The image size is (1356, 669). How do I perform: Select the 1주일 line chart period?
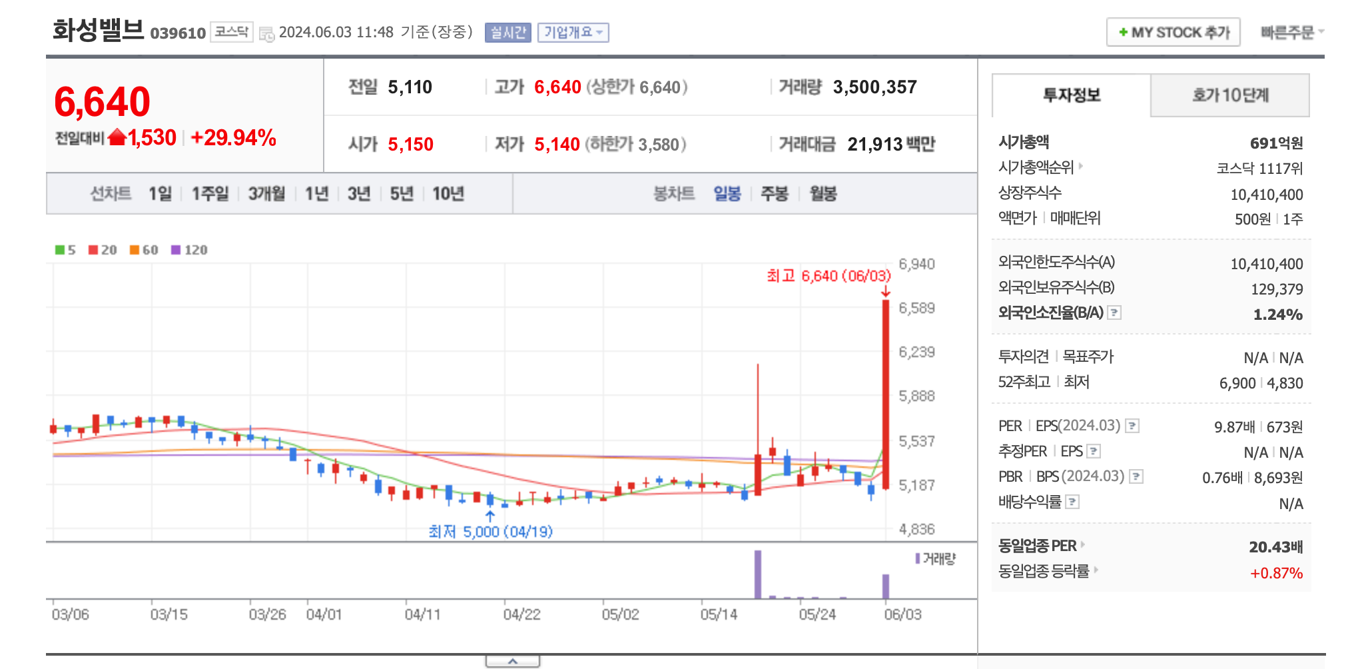pos(210,194)
